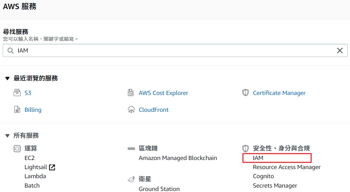The image size is (350, 192).
Task: Click the AWS Cost Explorer calculator icon
Action: [131, 93]
